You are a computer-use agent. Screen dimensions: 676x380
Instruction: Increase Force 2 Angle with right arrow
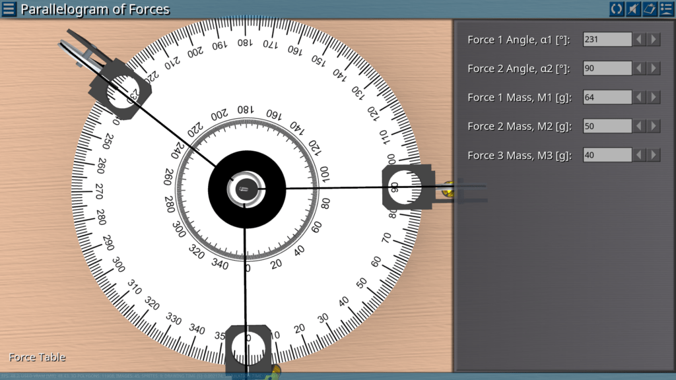[x=654, y=69]
